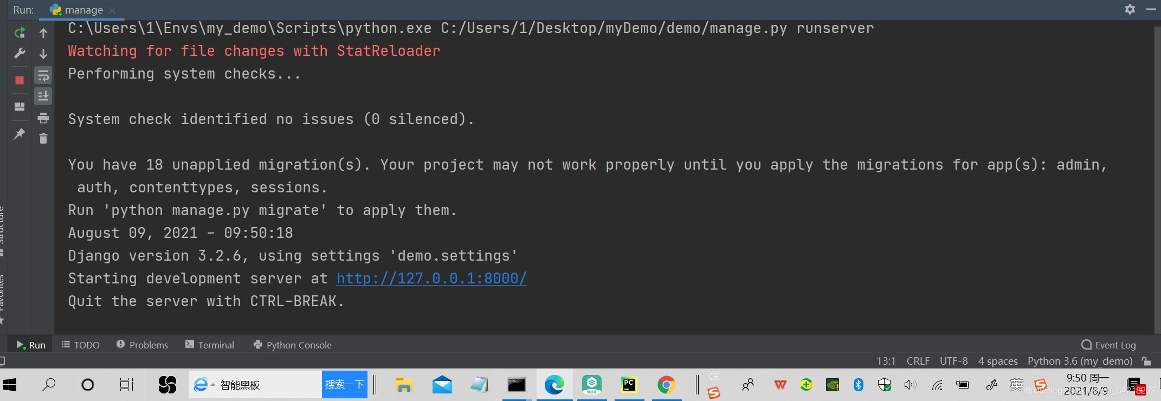Open NVIDIA tray icon
Screen dimensions: 1161x401
[833, 385]
